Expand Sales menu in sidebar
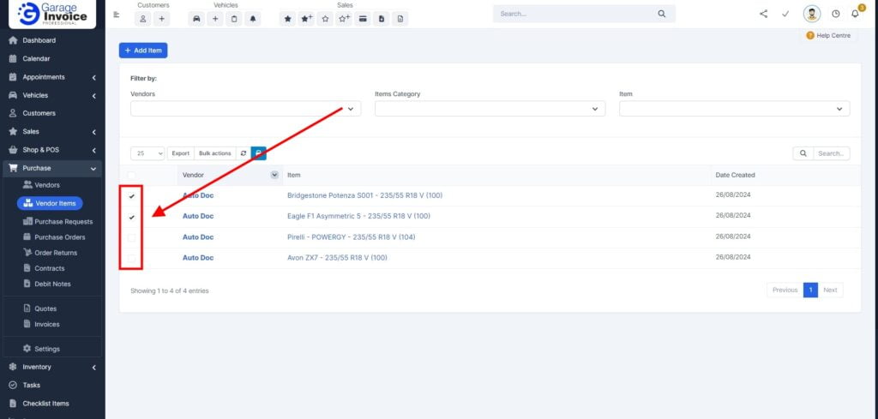The image size is (878, 419). 51,131
